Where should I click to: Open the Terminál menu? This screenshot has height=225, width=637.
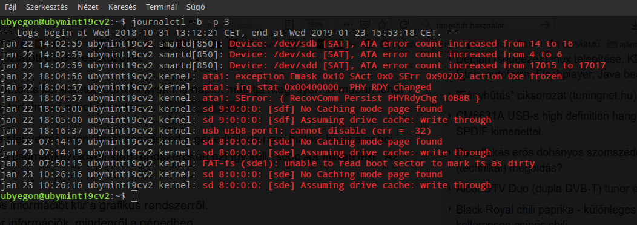[161, 7]
